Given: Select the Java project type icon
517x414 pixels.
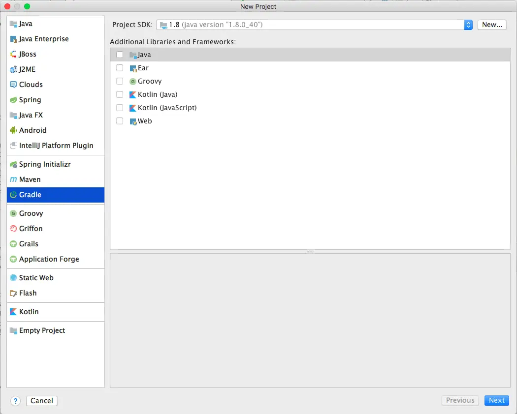Looking at the screenshot, I should point(13,24).
